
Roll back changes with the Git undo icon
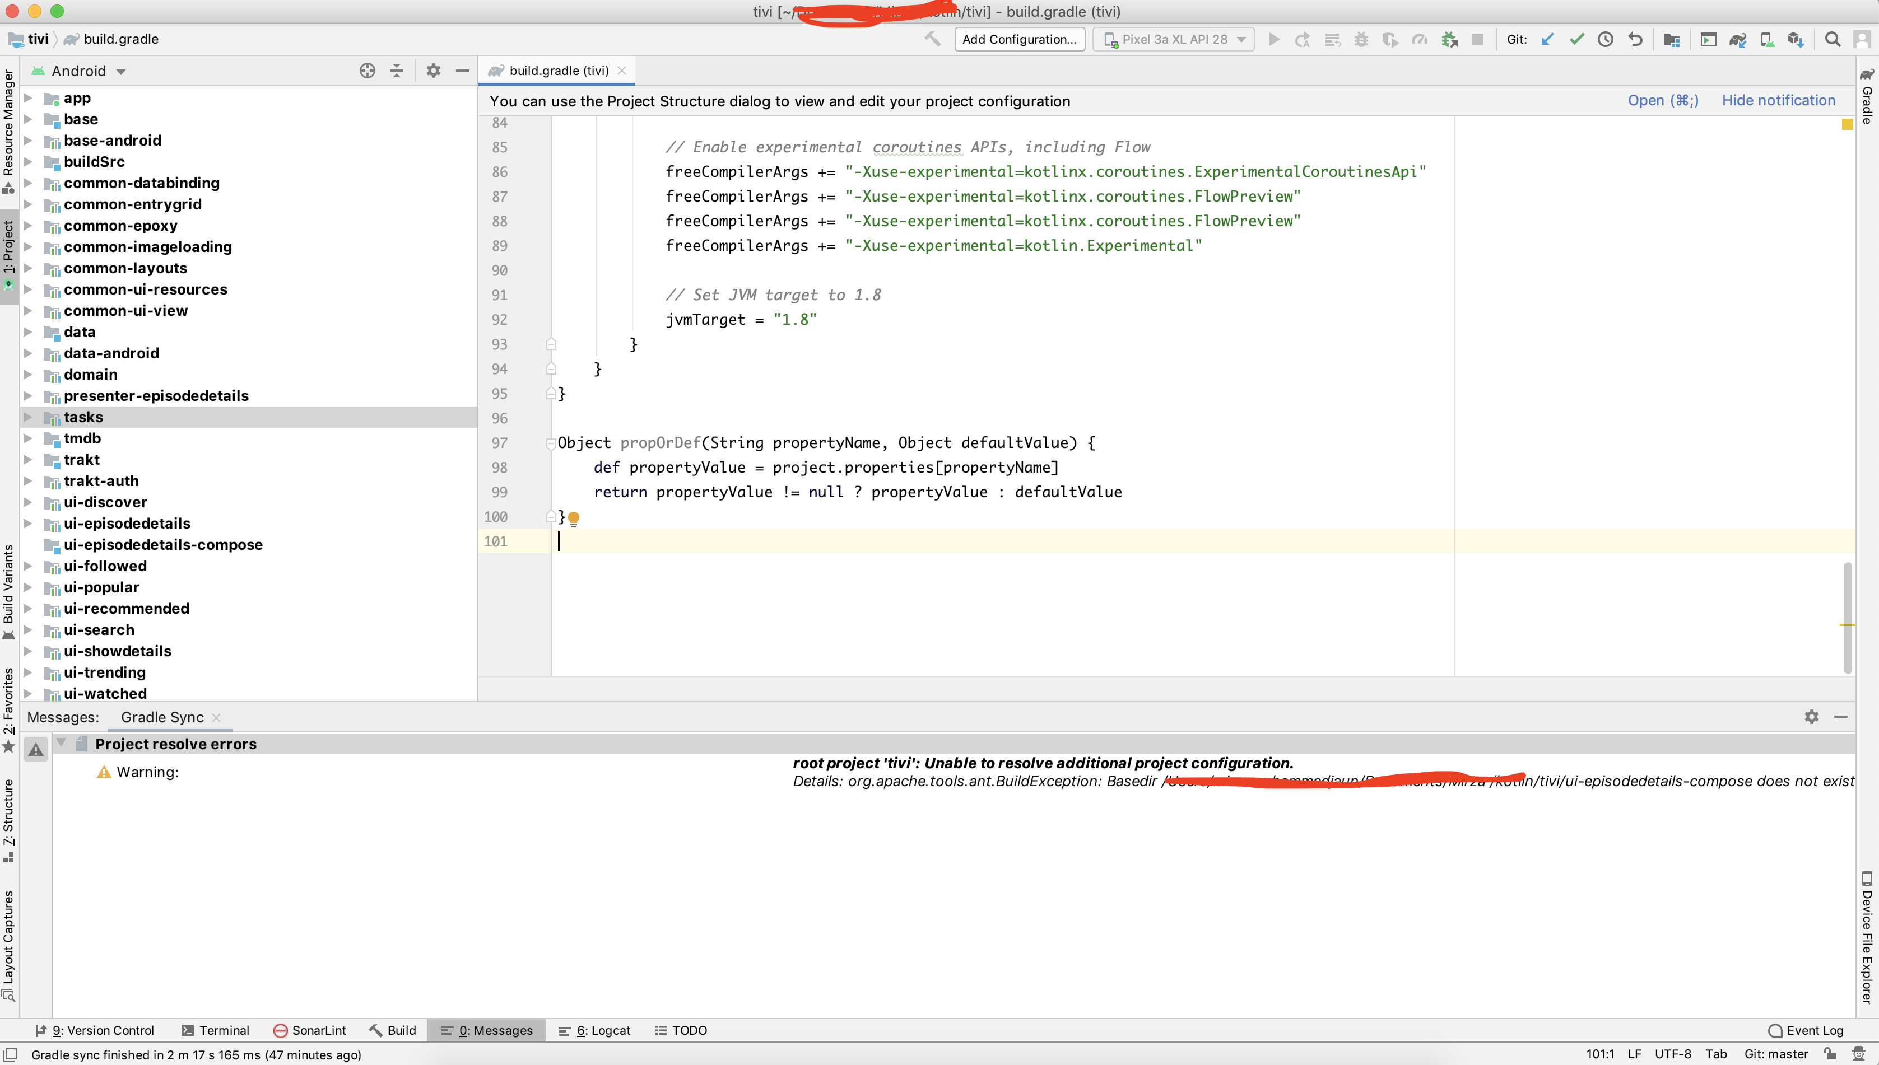(1636, 39)
